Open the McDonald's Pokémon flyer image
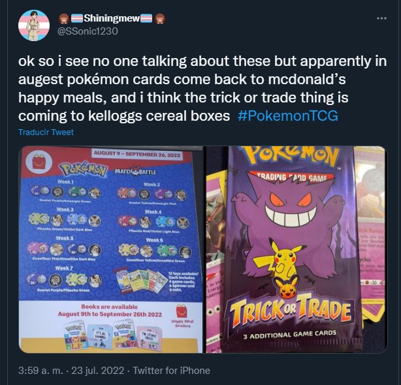Image resolution: width=401 pixels, height=385 pixels. (110, 249)
